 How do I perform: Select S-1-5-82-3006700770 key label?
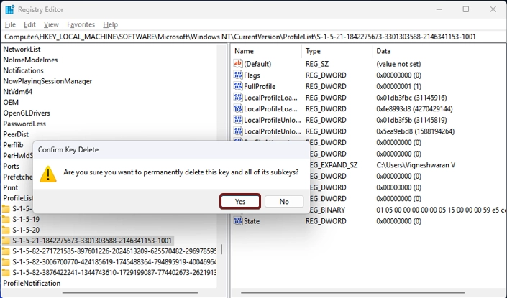[x=114, y=262]
